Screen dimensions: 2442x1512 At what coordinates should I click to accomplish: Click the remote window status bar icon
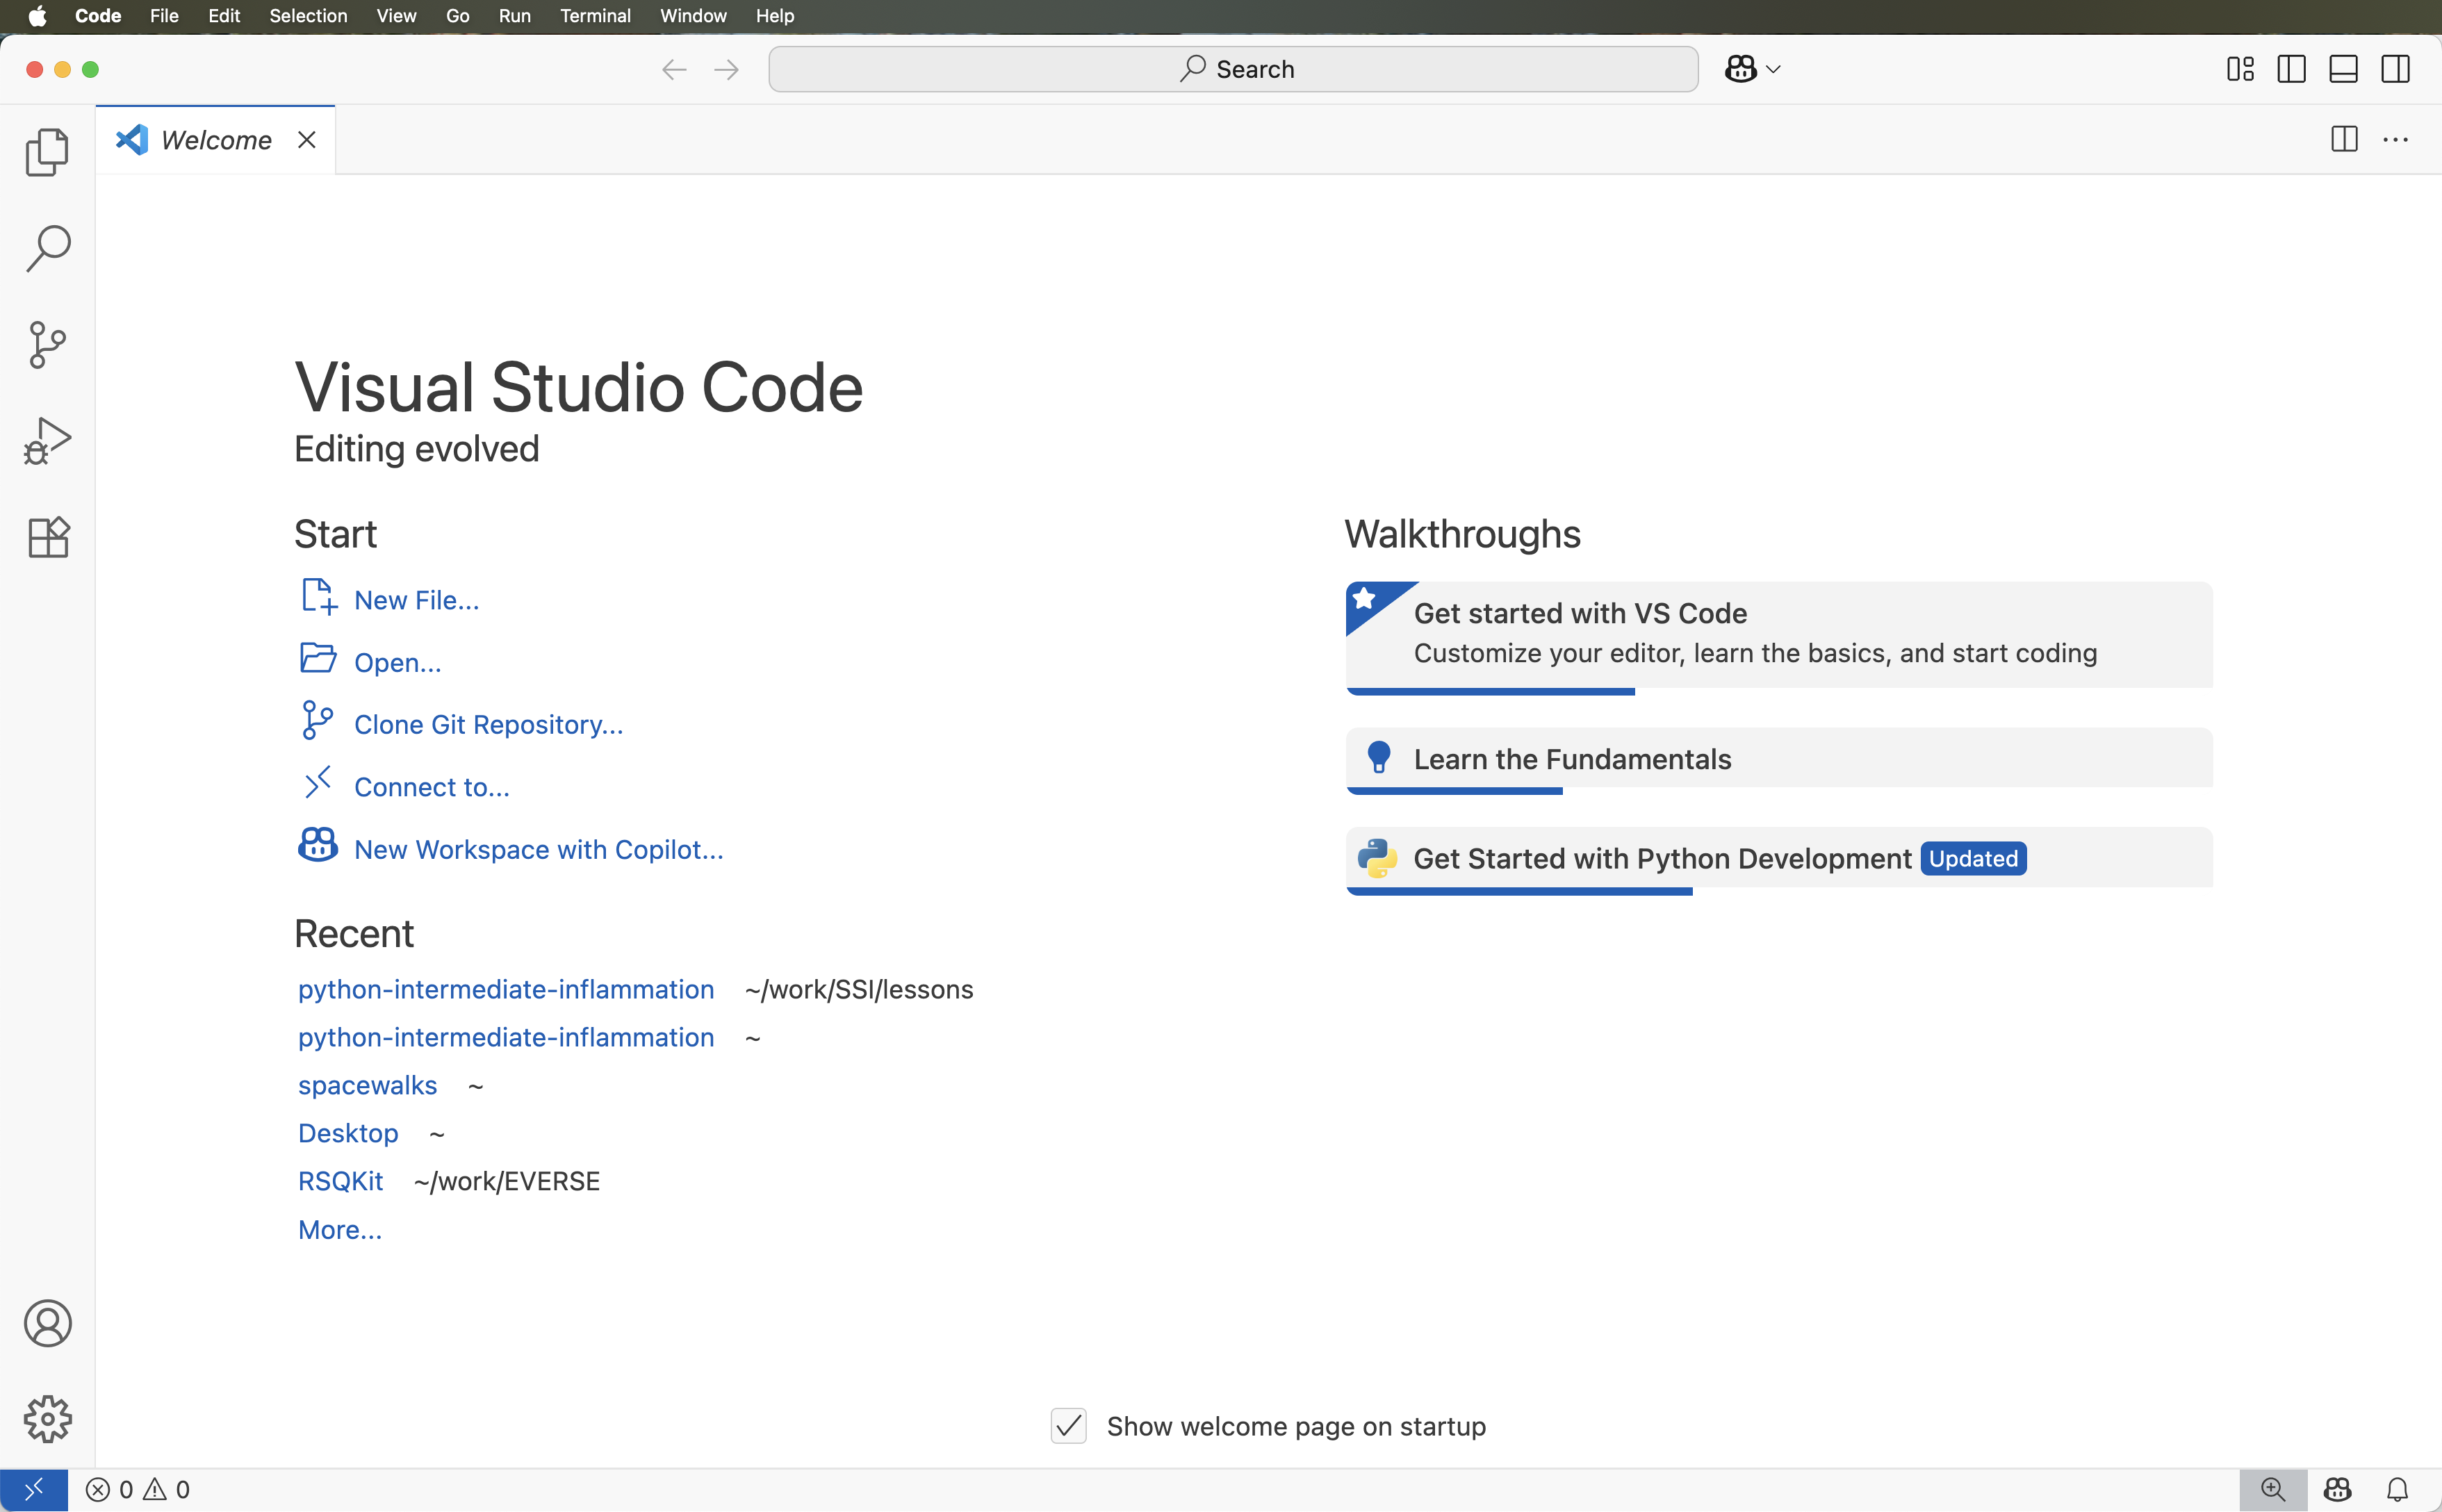click(33, 1490)
